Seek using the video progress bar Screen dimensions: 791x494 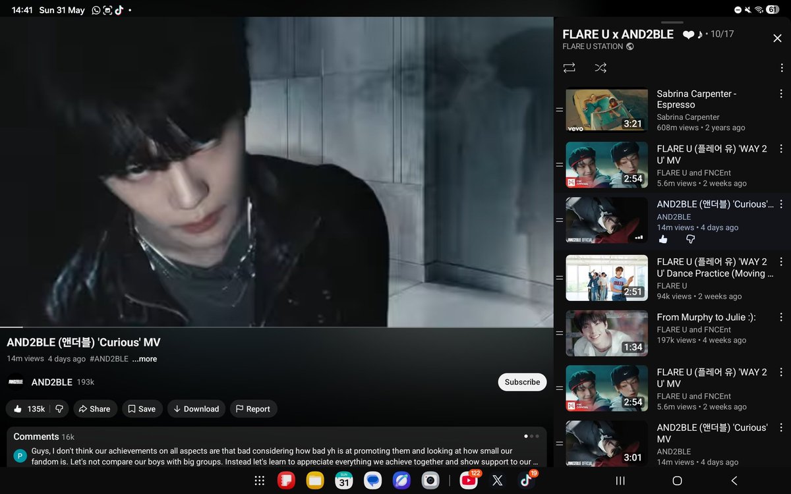pos(277,327)
